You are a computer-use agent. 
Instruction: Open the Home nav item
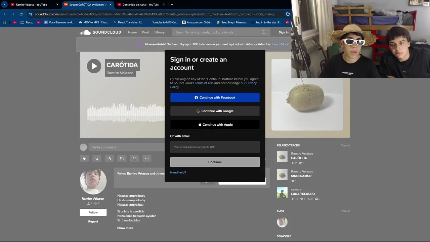[x=132, y=32]
